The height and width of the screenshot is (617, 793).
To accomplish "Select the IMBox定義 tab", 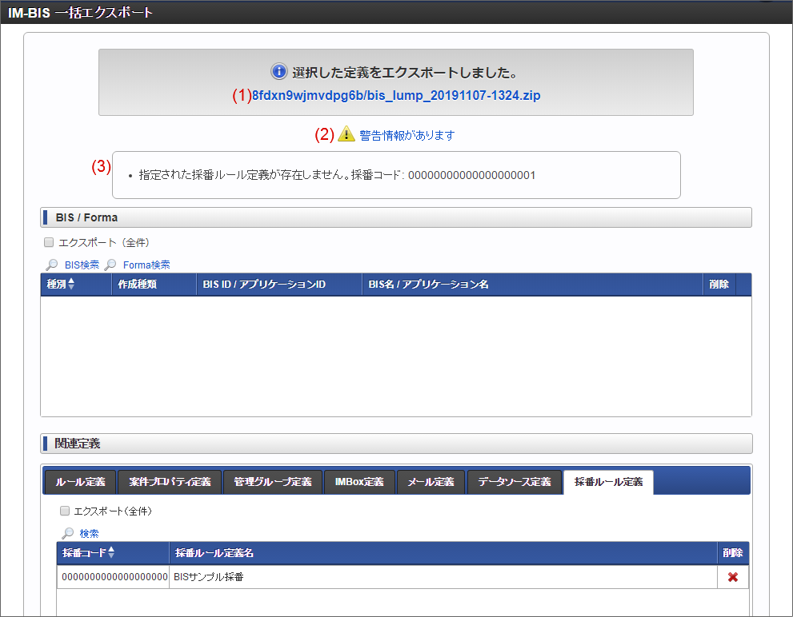I will coord(358,482).
